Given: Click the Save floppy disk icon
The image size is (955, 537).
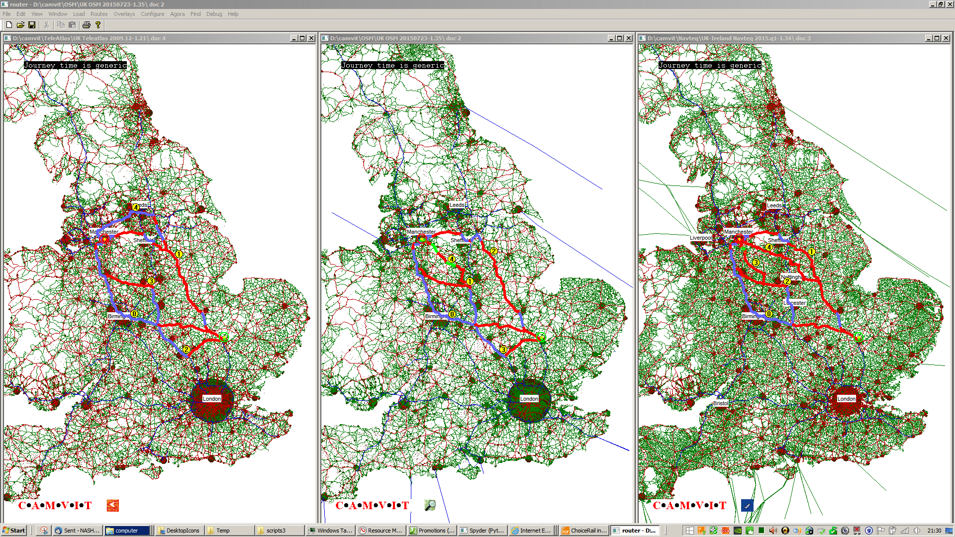Looking at the screenshot, I should (32, 25).
